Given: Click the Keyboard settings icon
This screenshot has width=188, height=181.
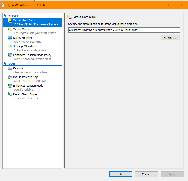Looking at the screenshot, I should point(10,68).
